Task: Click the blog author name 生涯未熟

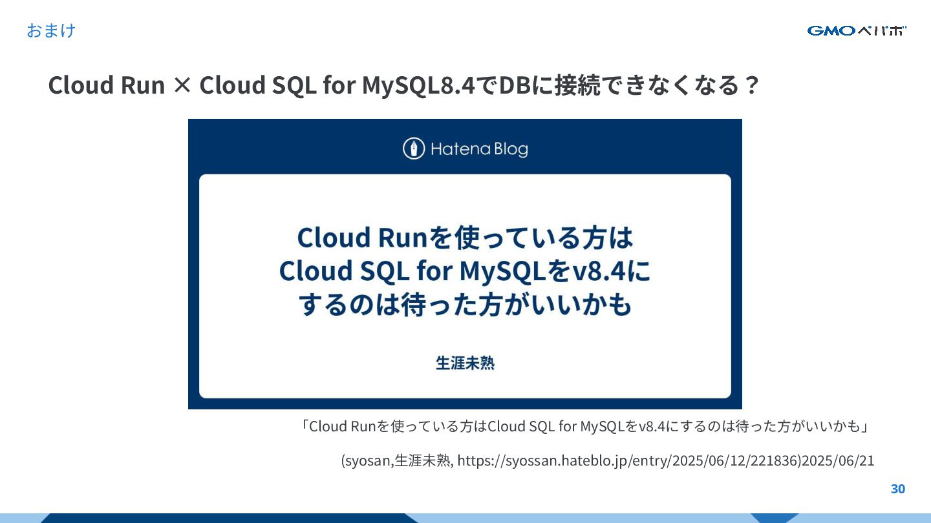Action: pos(465,363)
